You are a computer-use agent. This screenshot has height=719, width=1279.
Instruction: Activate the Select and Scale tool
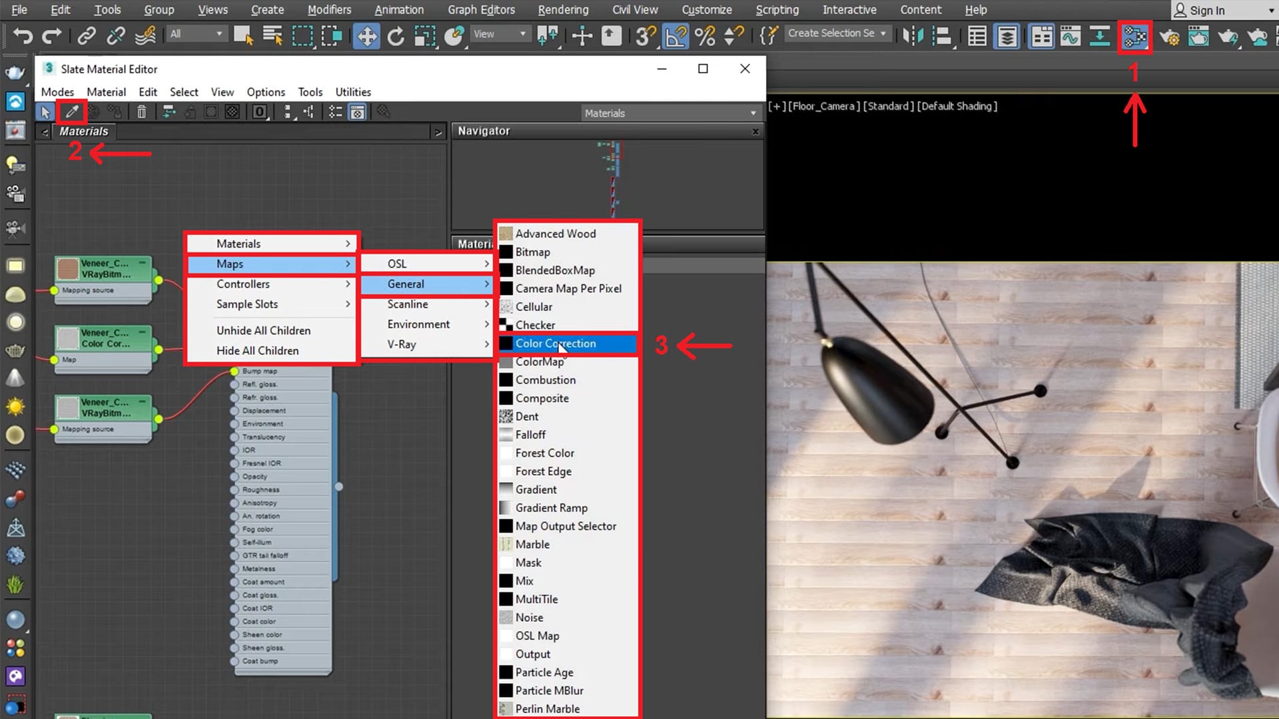click(x=425, y=35)
